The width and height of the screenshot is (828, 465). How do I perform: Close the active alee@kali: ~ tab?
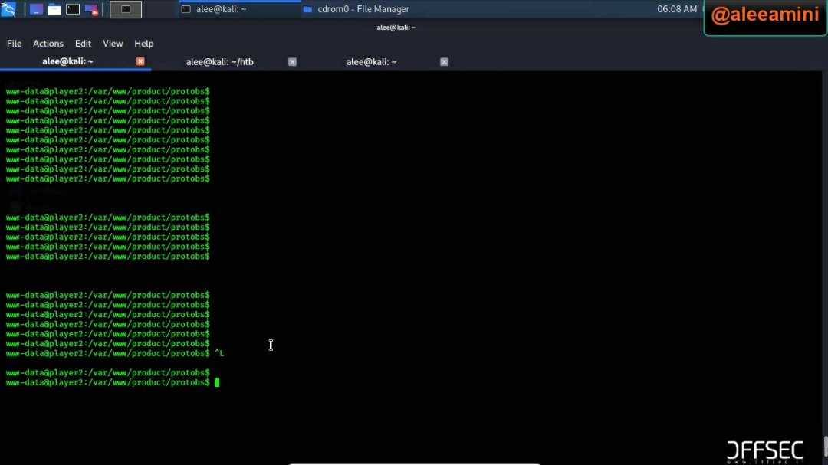140,61
